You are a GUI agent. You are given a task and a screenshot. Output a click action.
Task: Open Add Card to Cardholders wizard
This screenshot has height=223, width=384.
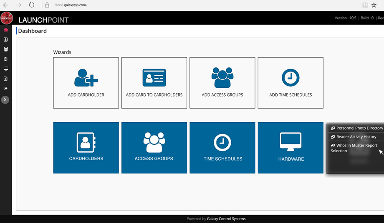pyautogui.click(x=154, y=83)
